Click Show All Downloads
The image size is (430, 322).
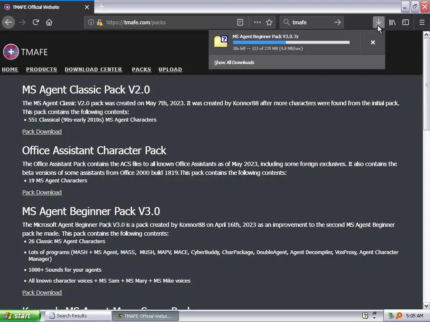tap(234, 62)
